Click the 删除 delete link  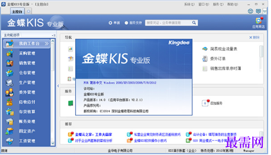(254, 37)
